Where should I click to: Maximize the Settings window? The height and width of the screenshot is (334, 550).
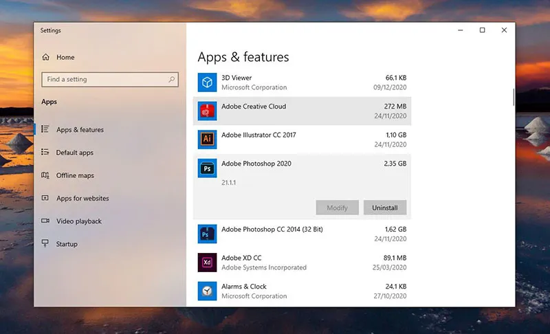coord(482,30)
